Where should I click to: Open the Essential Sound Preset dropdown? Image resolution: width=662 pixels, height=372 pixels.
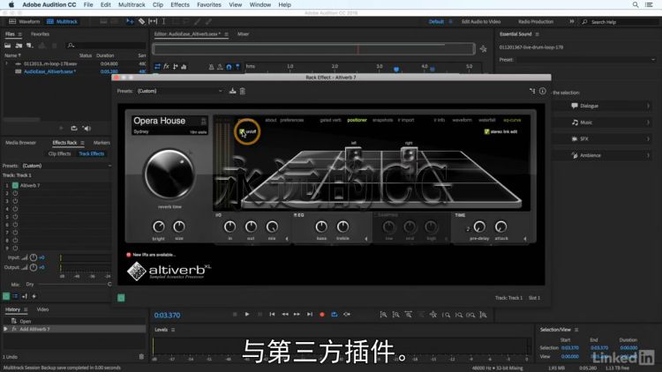click(x=586, y=60)
